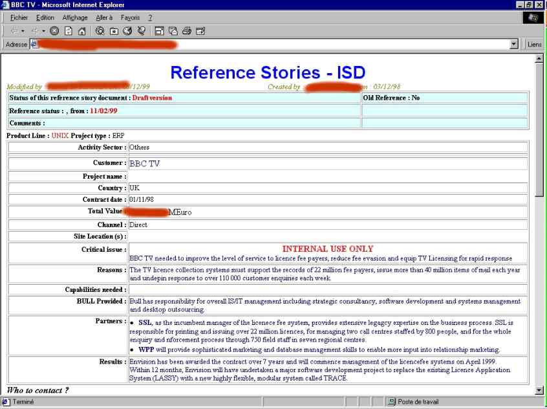Click the 'Adresse' address bar label
Viewport: 547px width, 409px height.
click(x=16, y=45)
